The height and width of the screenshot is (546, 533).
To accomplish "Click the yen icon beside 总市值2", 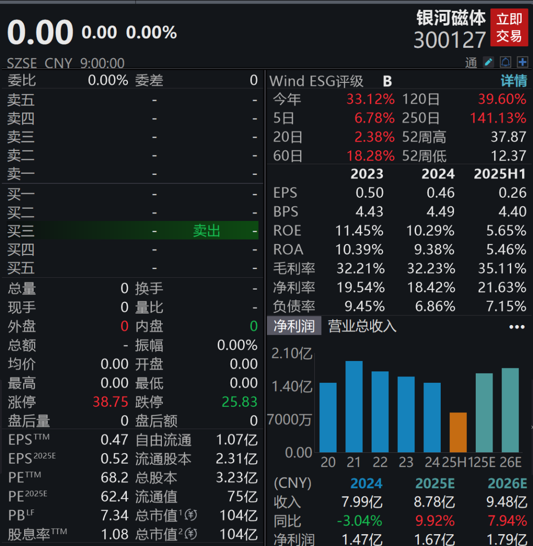I will 191,534.
